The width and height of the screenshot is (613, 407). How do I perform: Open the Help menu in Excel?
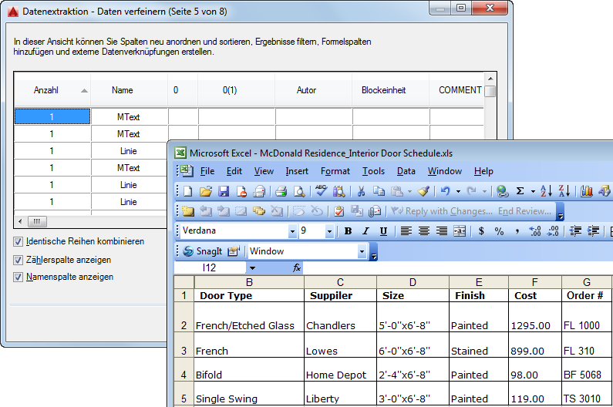483,171
